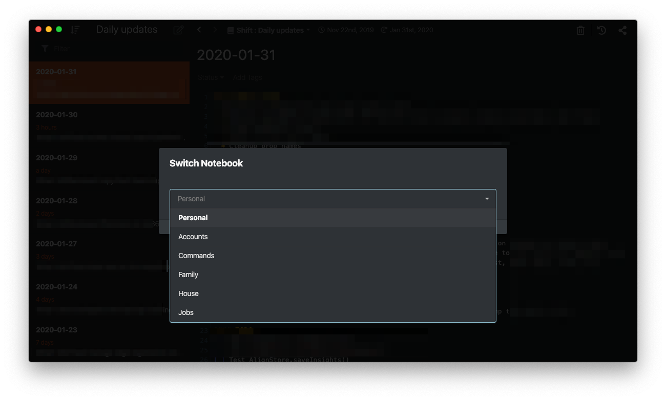Navigate forward using the right chevron icon
Viewport: 666px width, 400px height.
[215, 30]
